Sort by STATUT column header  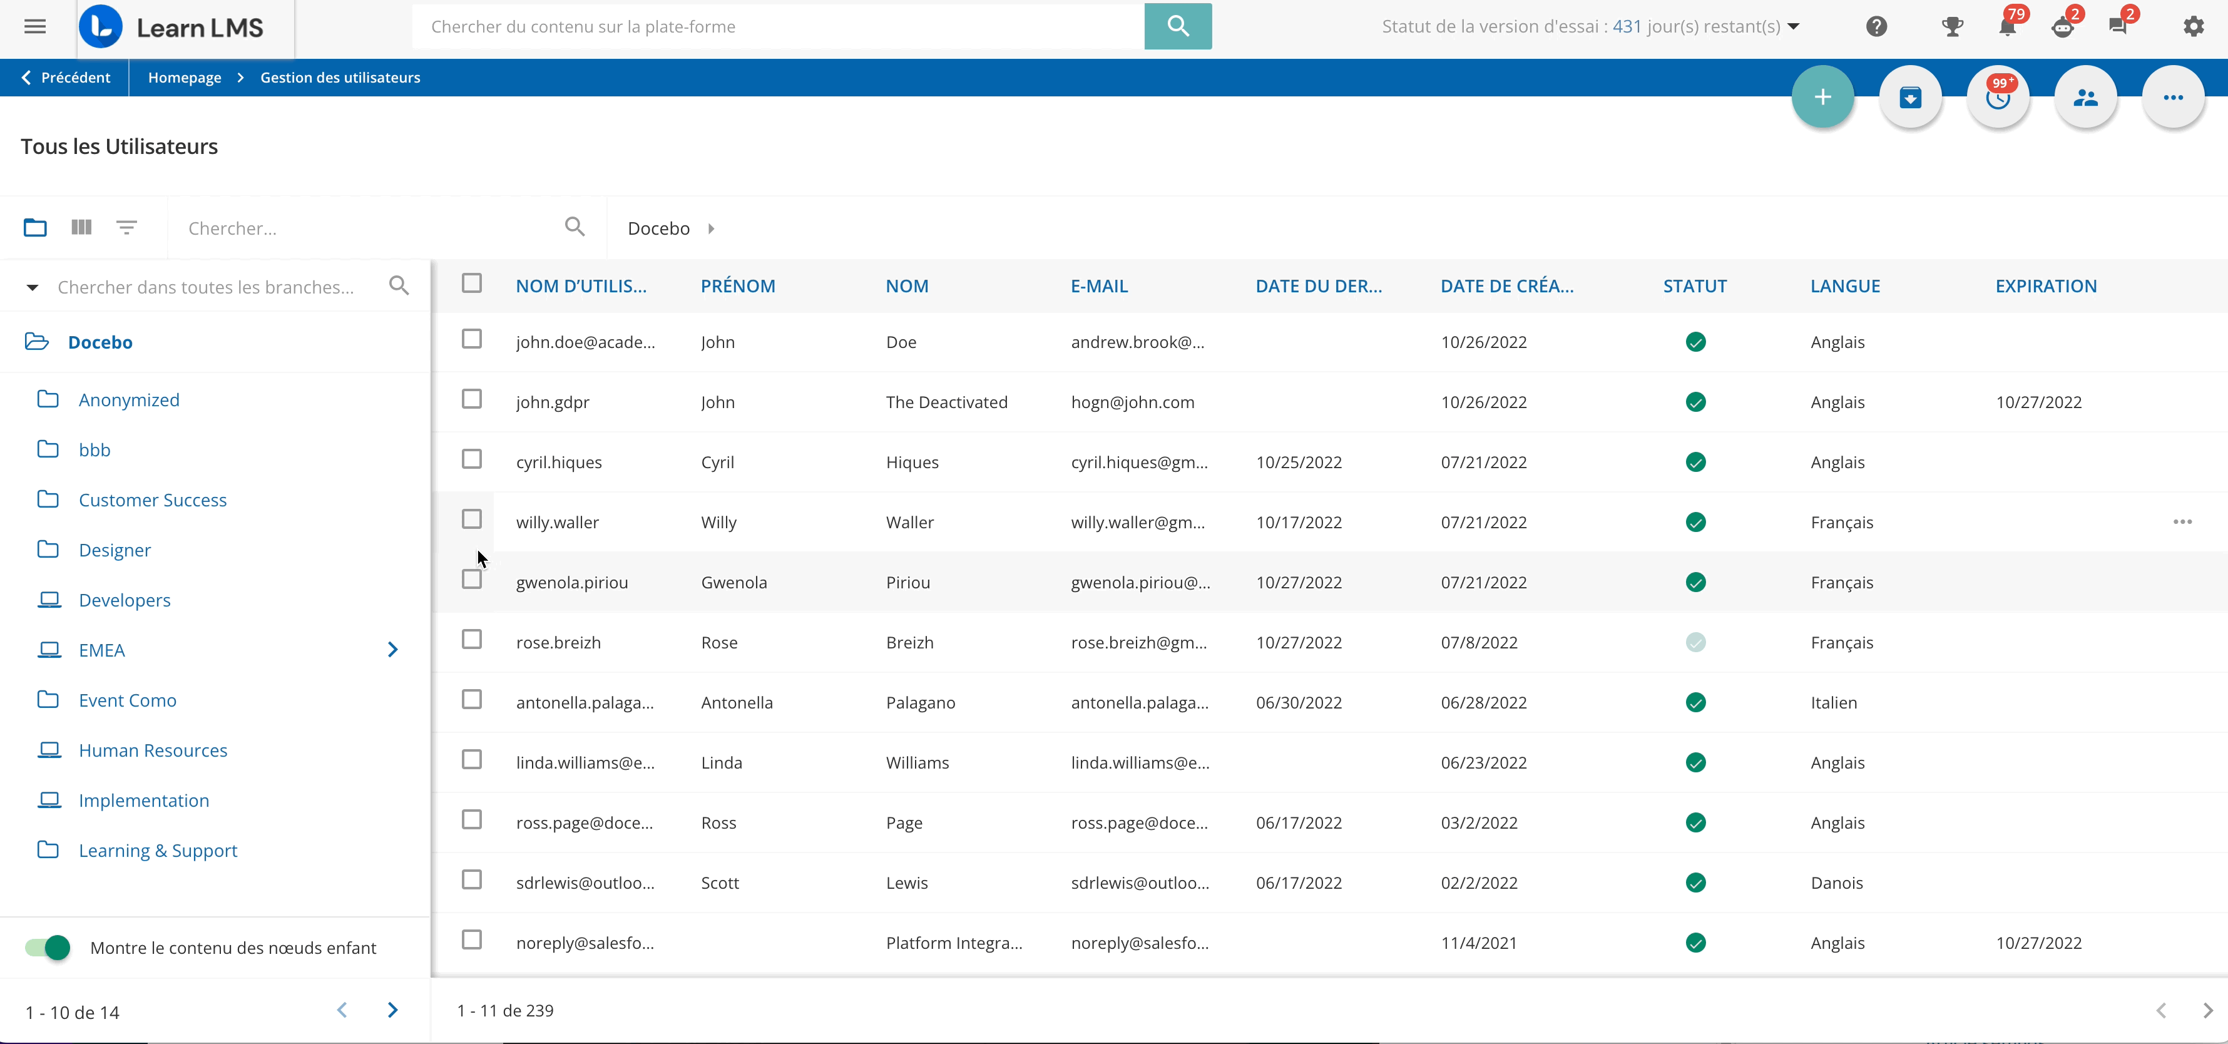[1694, 286]
